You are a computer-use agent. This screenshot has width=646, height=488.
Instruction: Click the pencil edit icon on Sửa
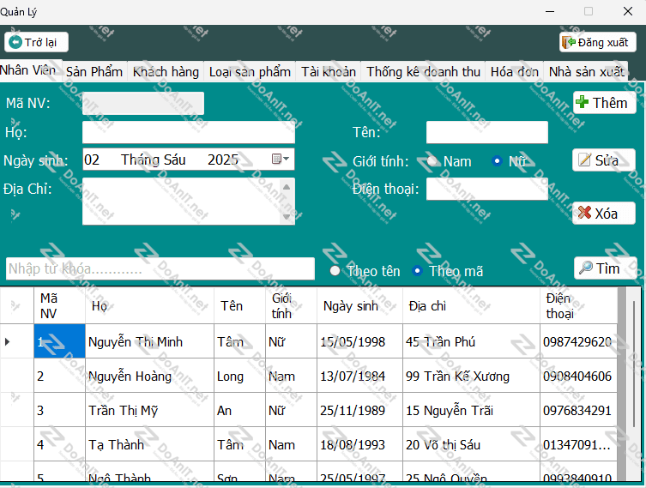point(584,160)
